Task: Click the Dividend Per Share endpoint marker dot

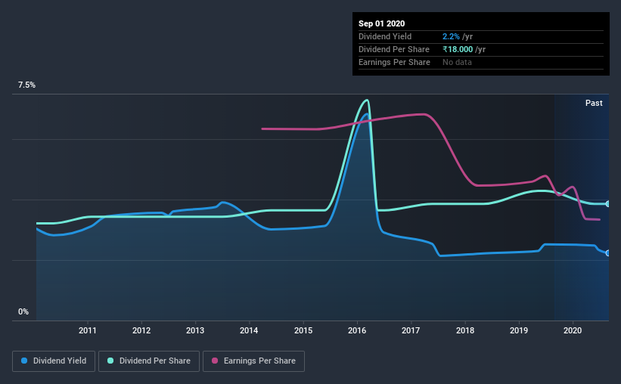Action: click(608, 204)
